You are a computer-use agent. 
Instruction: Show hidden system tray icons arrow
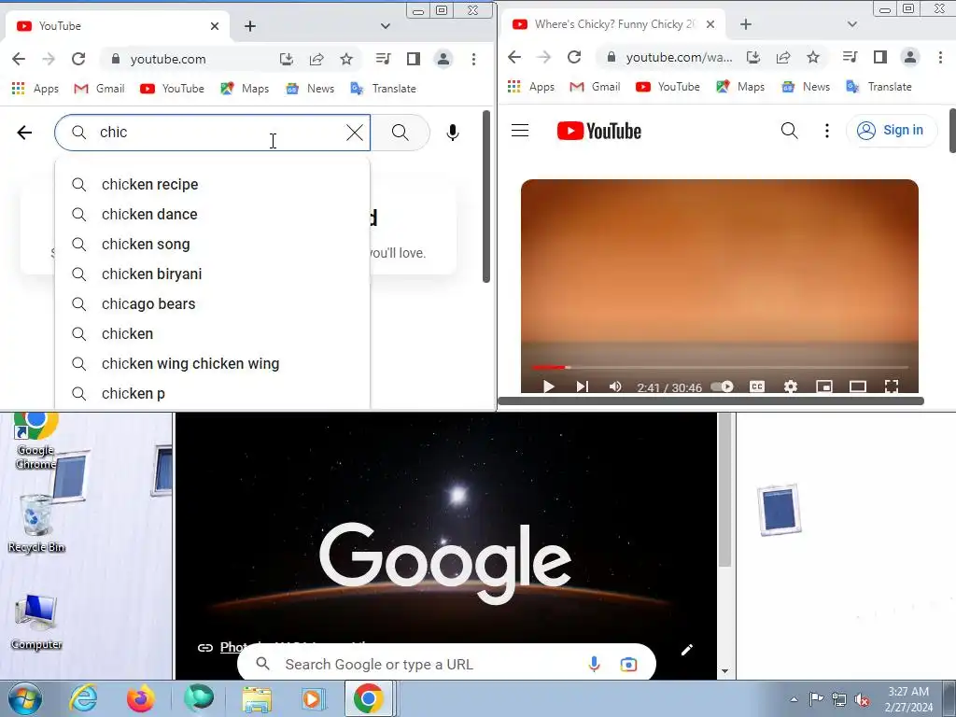794,699
